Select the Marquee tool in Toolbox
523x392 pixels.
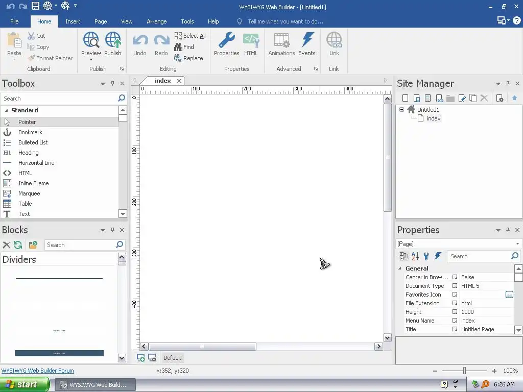[x=59, y=193]
